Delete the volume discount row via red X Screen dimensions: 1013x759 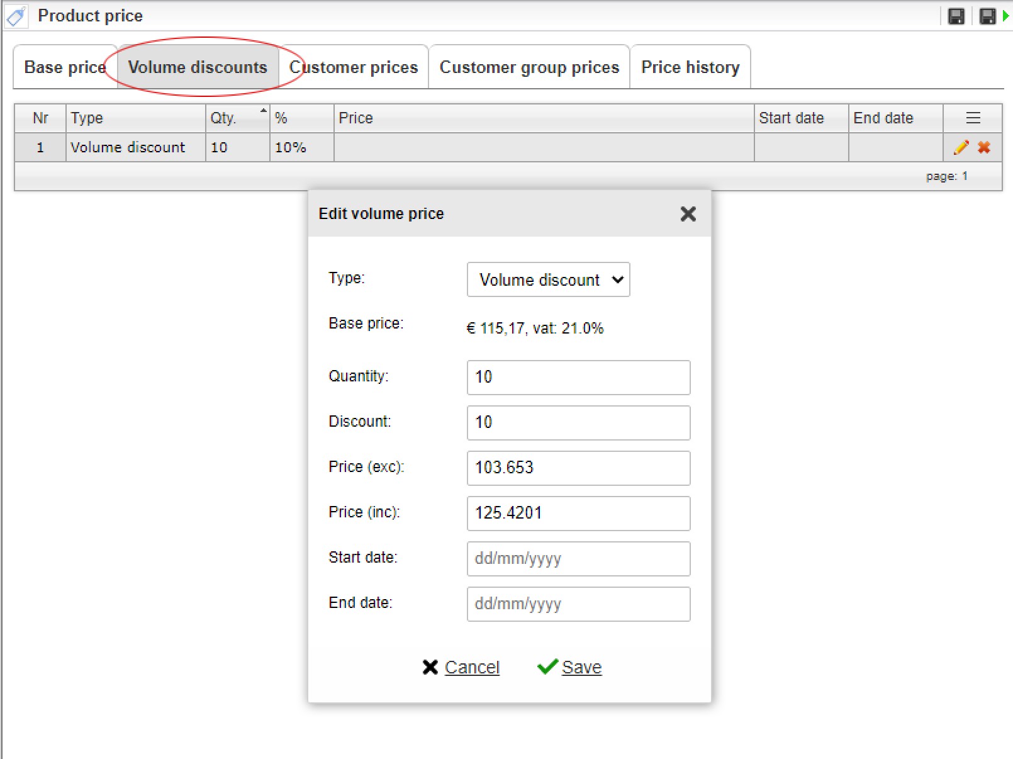[984, 147]
